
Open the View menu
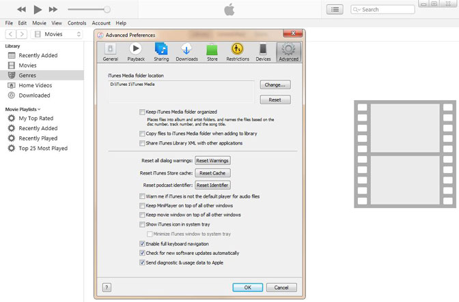click(57, 23)
